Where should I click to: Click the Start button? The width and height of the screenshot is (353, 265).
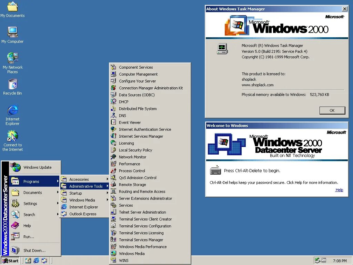tap(11, 261)
